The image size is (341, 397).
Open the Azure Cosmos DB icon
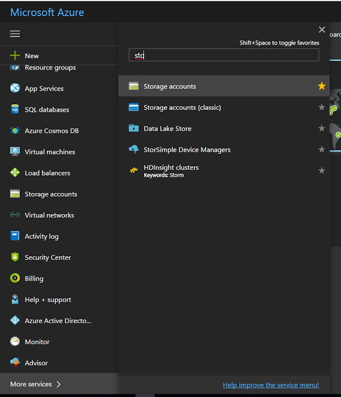(x=15, y=130)
